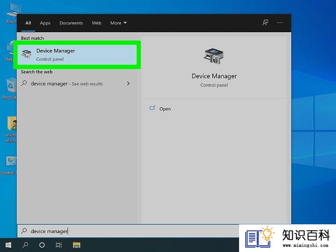Open the three-dot options menu

[x=280, y=23]
